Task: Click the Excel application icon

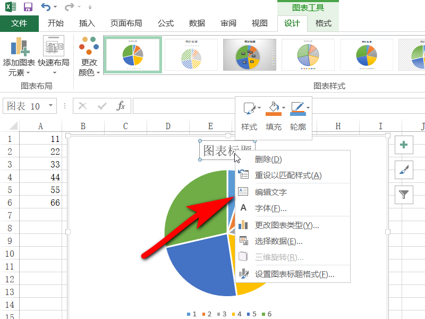Action: (11, 7)
